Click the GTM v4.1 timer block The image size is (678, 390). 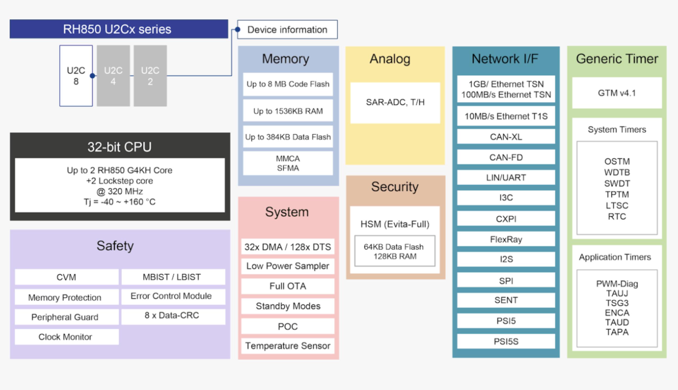point(617,93)
